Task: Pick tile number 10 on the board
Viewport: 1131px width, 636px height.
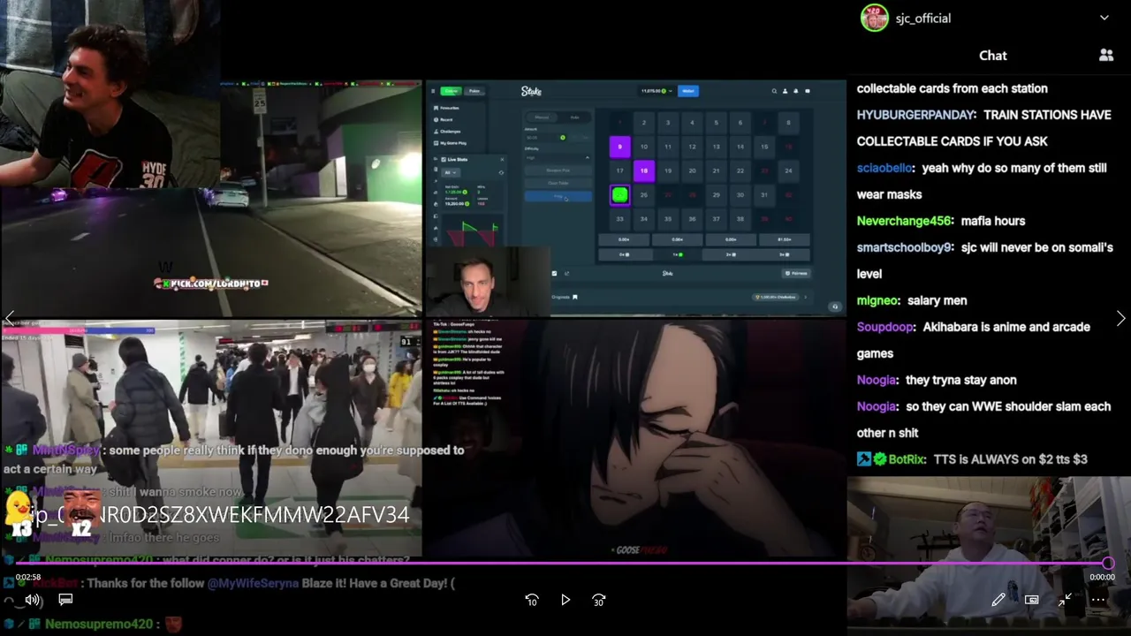Action: tap(644, 147)
